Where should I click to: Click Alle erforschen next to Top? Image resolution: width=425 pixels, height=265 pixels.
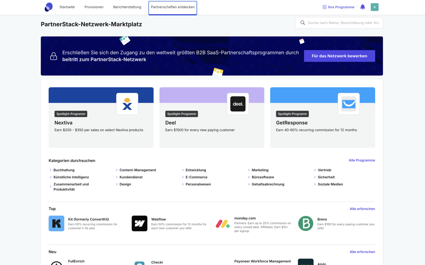point(362,209)
